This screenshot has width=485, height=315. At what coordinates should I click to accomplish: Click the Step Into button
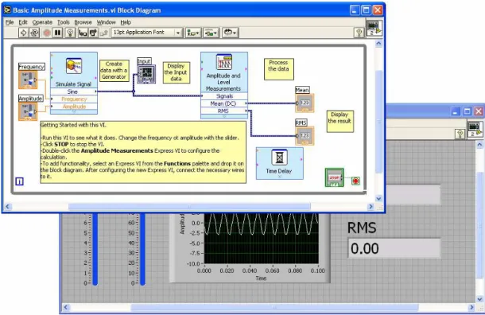(x=83, y=33)
